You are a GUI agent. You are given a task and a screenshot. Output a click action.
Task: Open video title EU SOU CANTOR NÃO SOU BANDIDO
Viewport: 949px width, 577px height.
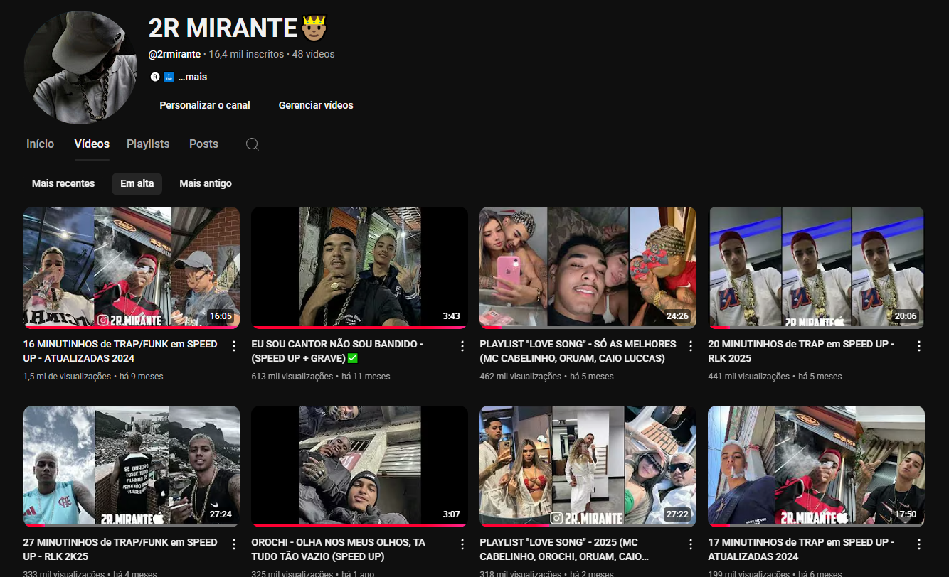point(338,351)
